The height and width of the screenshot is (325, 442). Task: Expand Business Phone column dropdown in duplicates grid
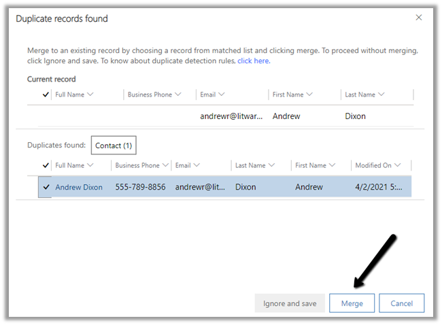166,165
